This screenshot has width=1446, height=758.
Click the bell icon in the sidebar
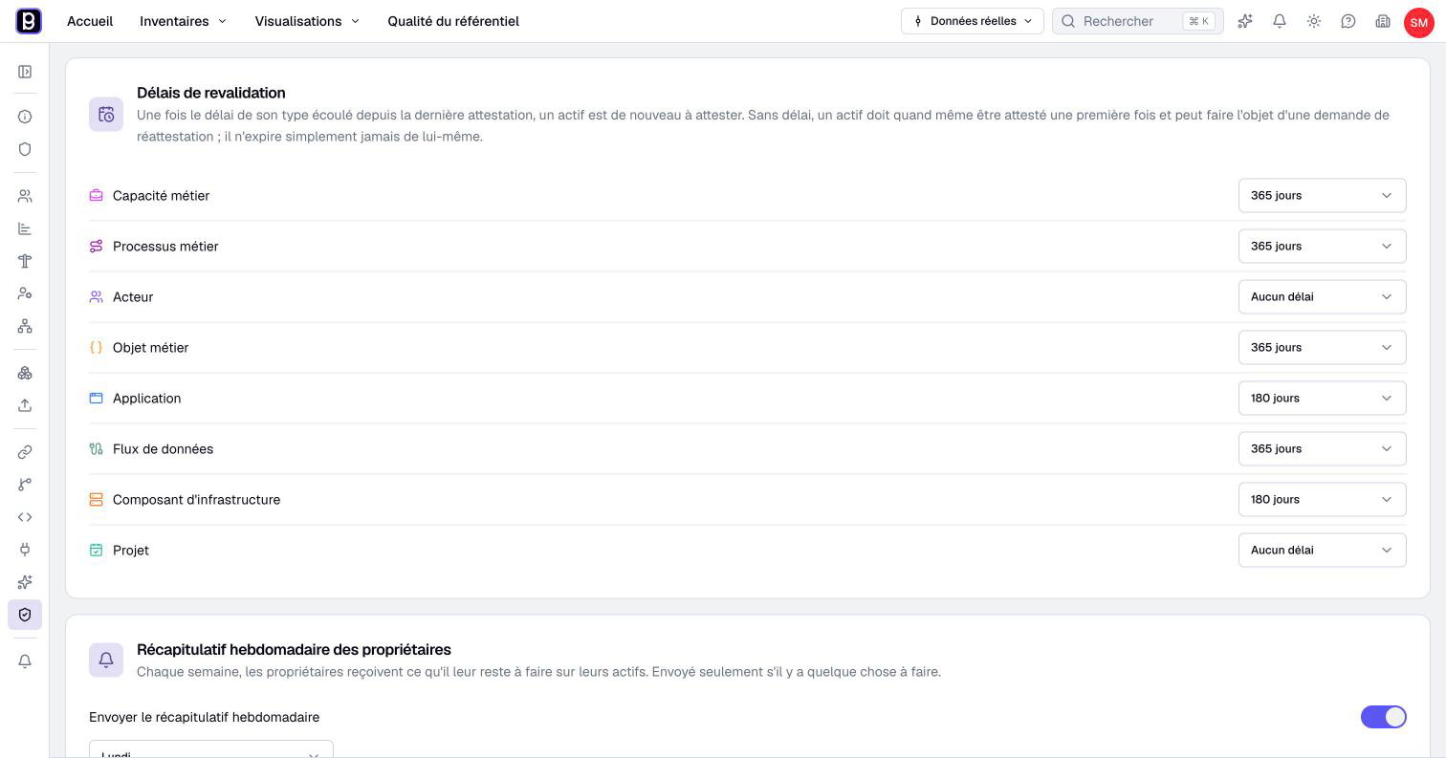point(25,661)
